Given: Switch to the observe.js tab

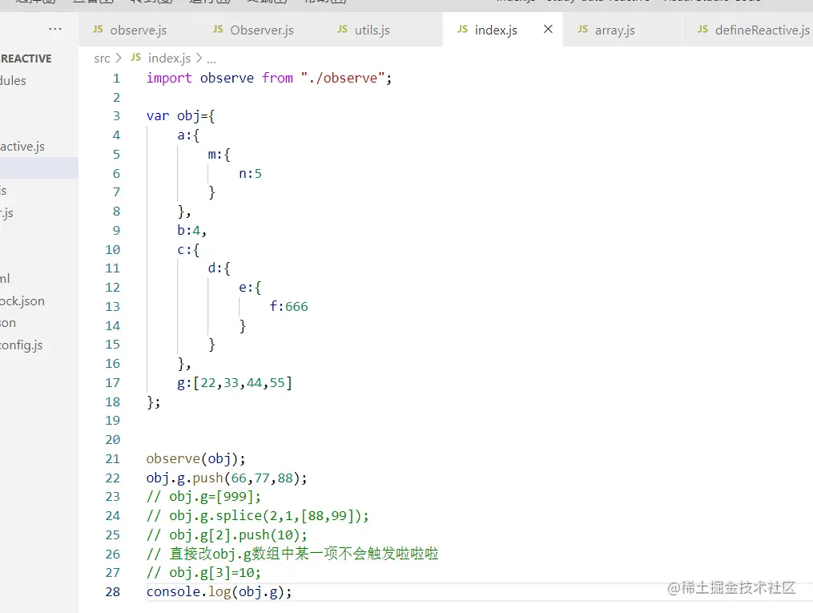Looking at the screenshot, I should click(130, 30).
